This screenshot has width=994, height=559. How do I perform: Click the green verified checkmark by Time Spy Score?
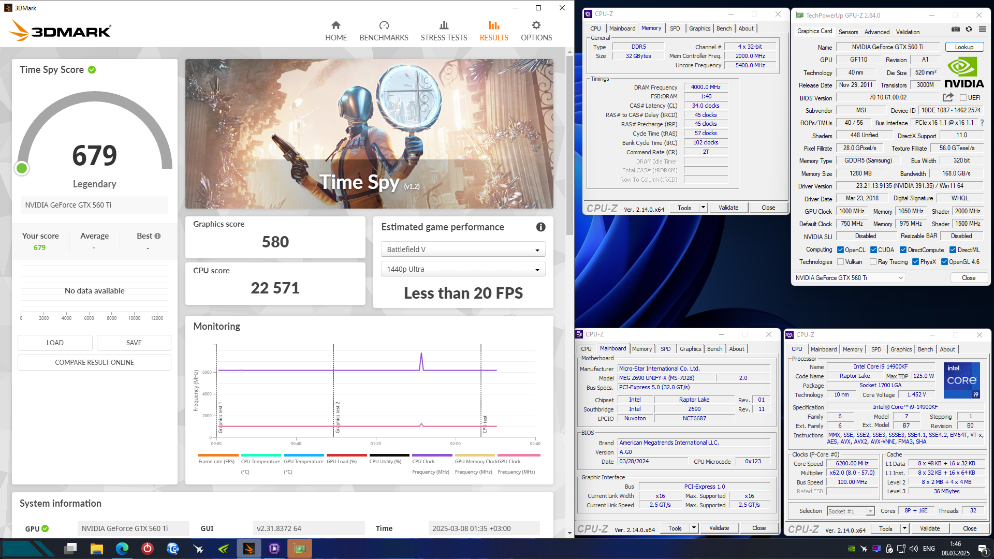92,70
